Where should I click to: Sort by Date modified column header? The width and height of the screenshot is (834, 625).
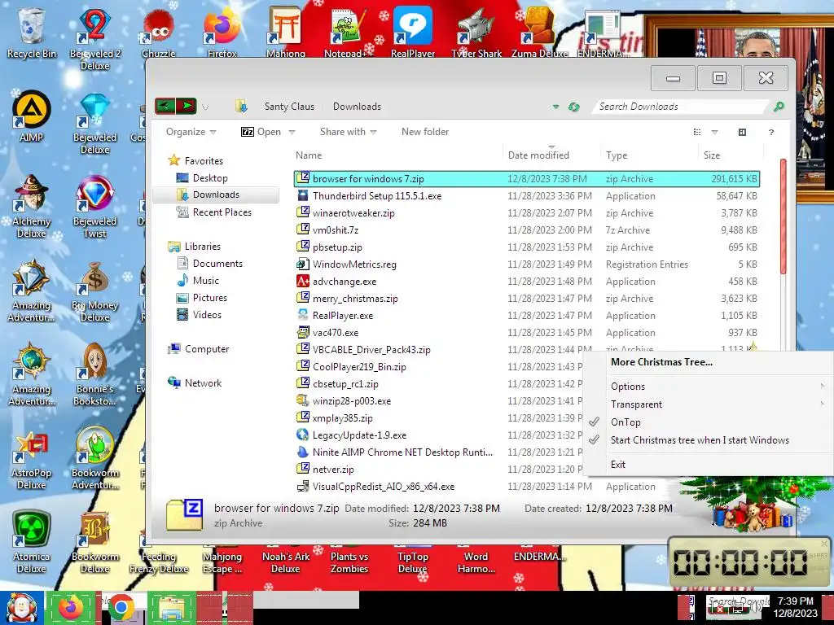pyautogui.click(x=551, y=155)
